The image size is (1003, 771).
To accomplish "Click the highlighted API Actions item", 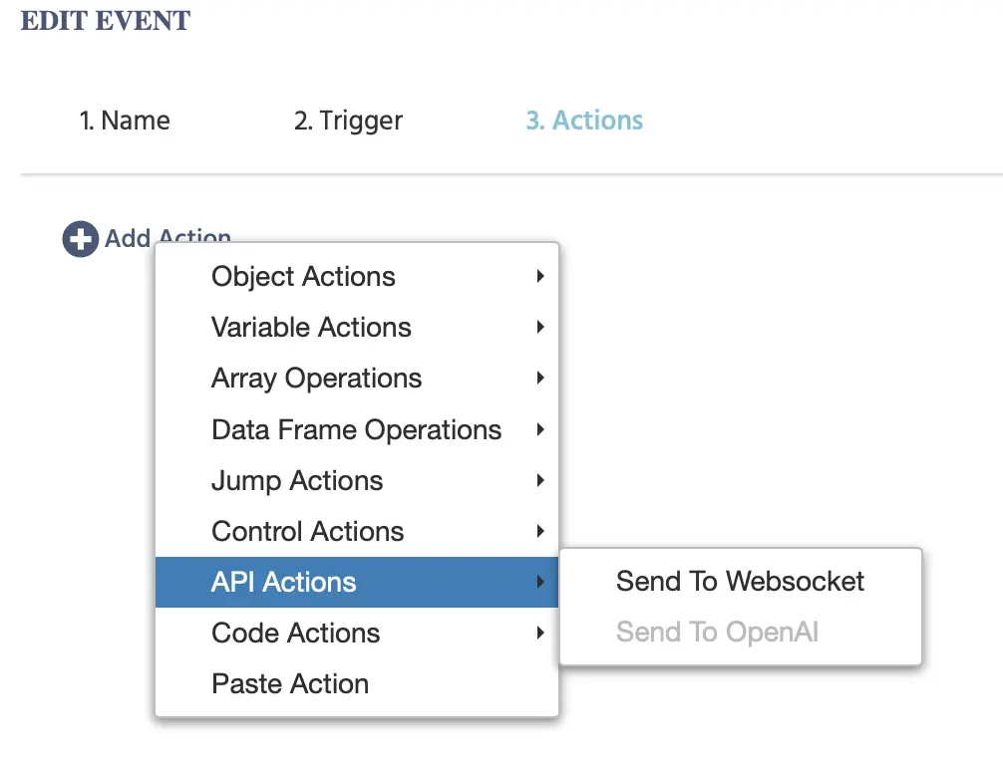I will pos(284,583).
